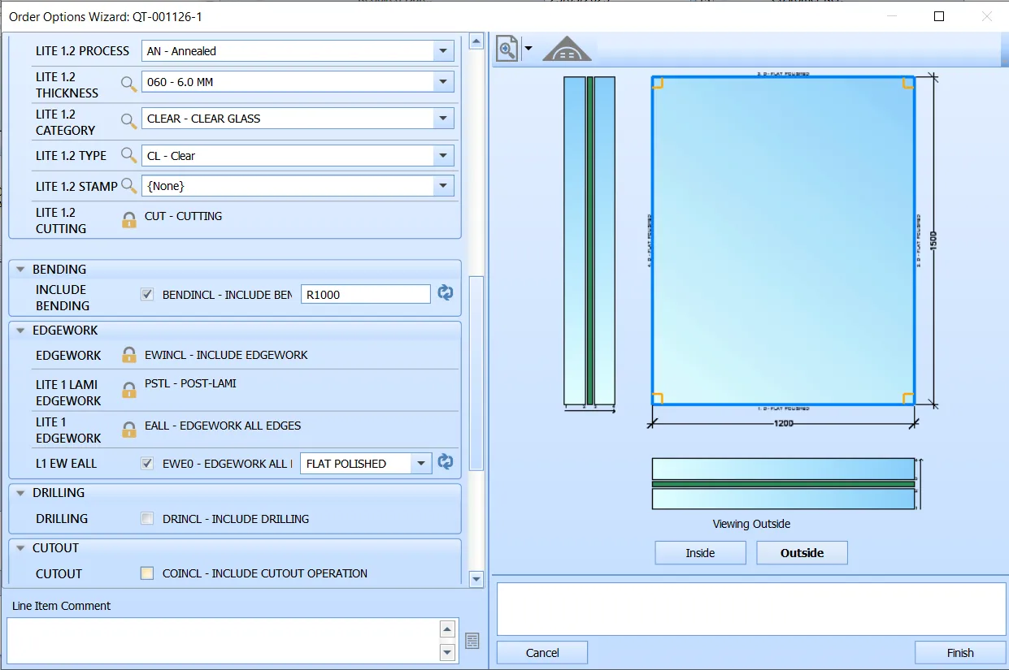The width and height of the screenshot is (1009, 670).
Task: Click magnifier beside LITE 1.2 TYPE
Action: tap(128, 155)
